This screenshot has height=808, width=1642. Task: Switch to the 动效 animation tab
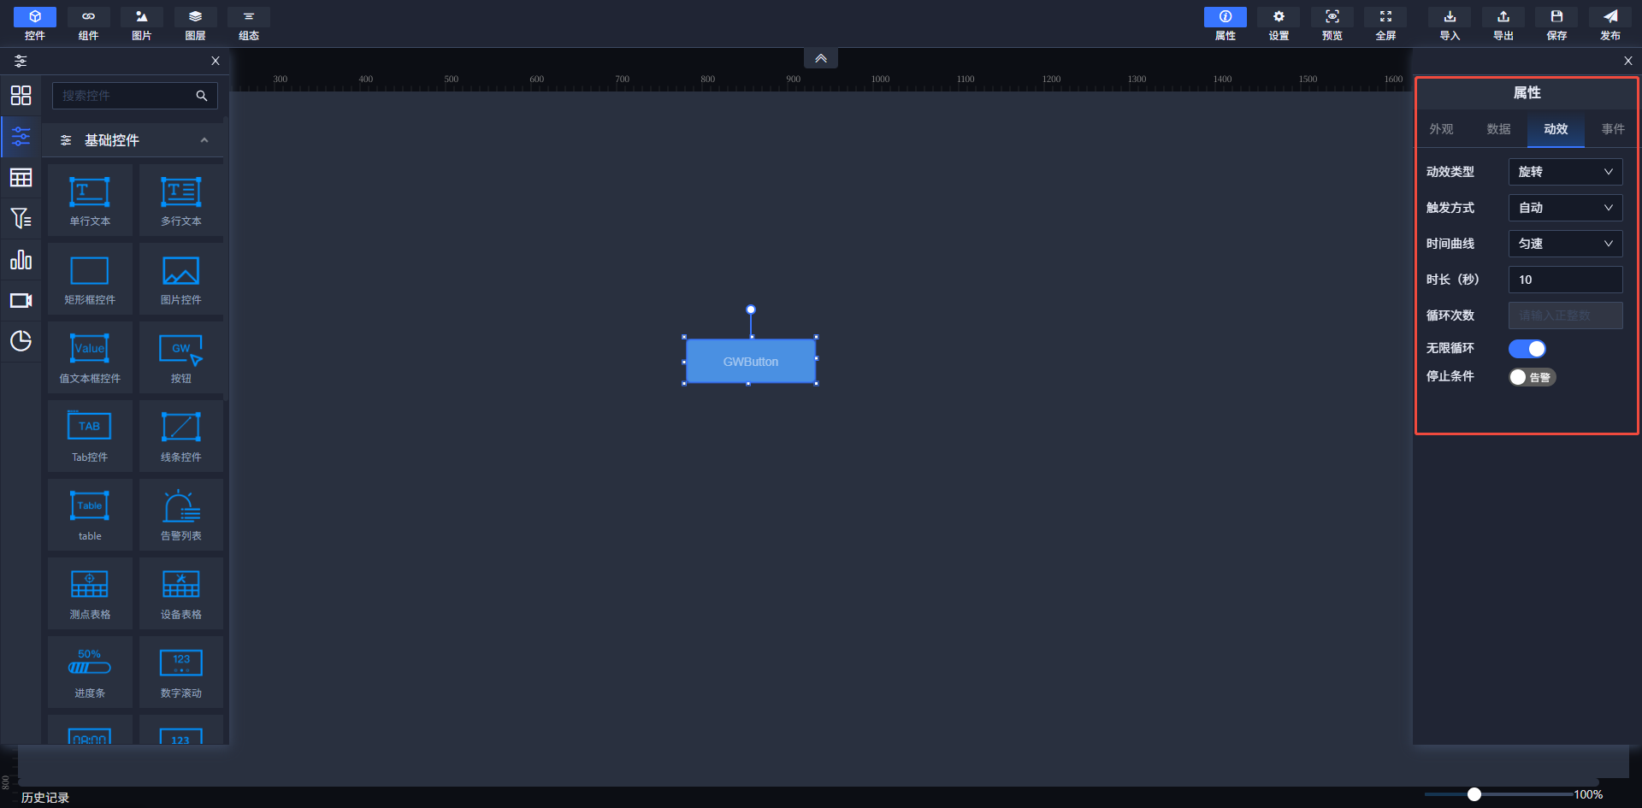(x=1556, y=129)
